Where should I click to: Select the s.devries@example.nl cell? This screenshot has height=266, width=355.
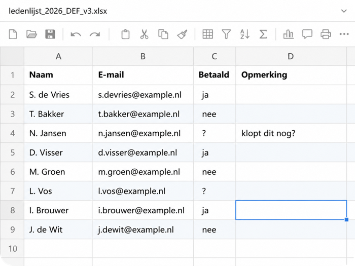coord(143,95)
